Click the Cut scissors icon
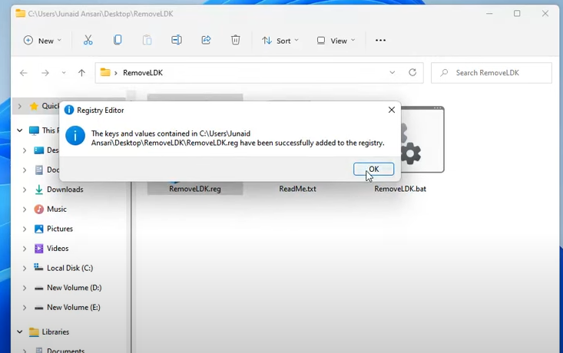This screenshot has height=353, width=563. 88,40
